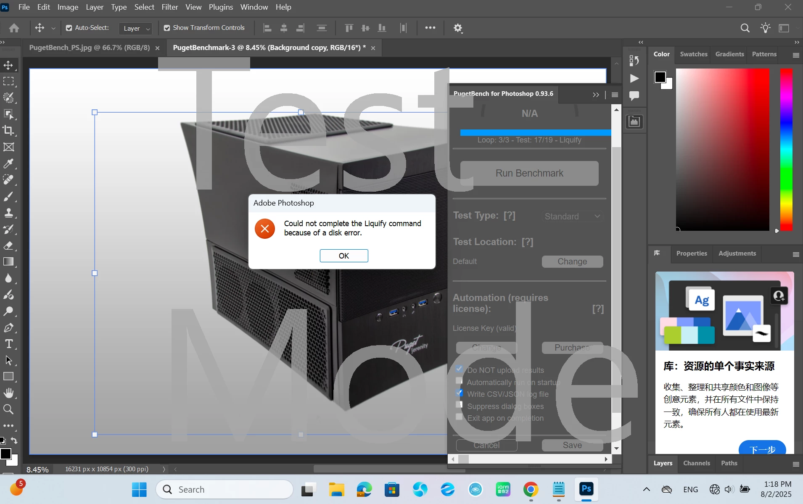Expand the Move tool preset picker arrow
The width and height of the screenshot is (803, 504).
click(x=53, y=28)
